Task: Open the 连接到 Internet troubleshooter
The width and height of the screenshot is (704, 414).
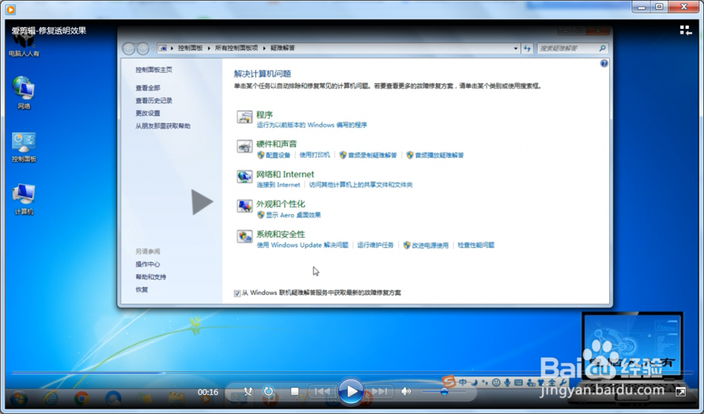Action: (278, 185)
